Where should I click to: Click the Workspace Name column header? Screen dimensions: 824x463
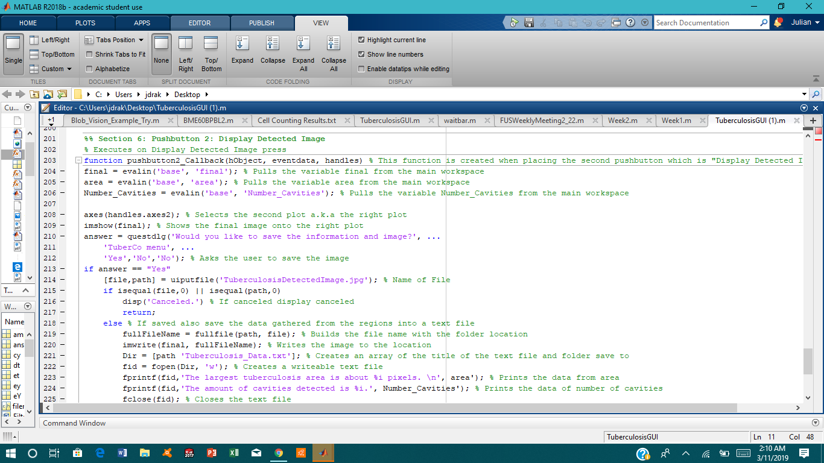[x=14, y=322]
